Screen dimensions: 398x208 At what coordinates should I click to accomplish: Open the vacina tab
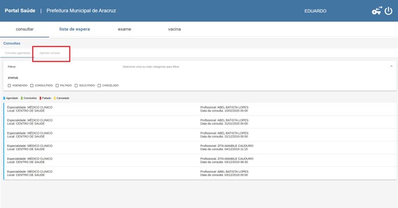pos(174,29)
